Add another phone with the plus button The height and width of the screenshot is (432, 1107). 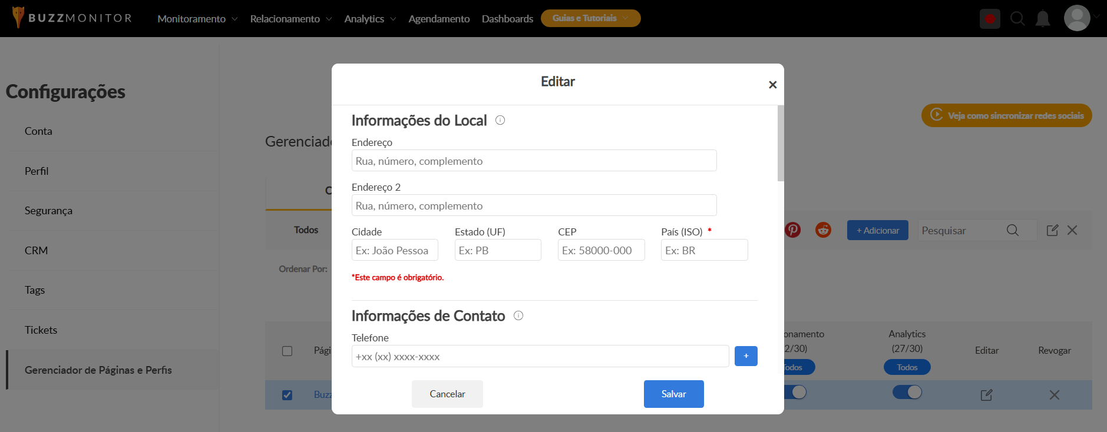click(746, 356)
